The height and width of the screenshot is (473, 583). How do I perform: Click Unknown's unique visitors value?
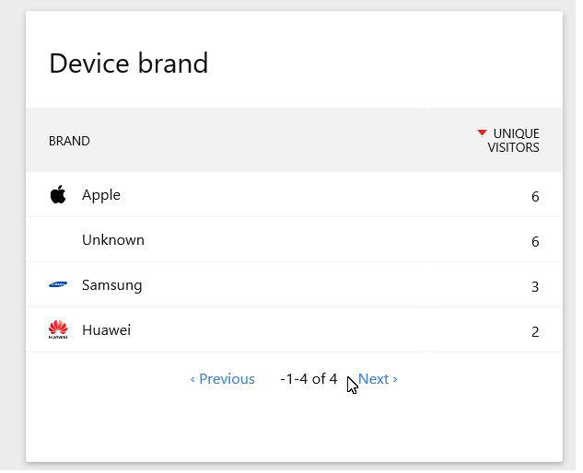(535, 242)
